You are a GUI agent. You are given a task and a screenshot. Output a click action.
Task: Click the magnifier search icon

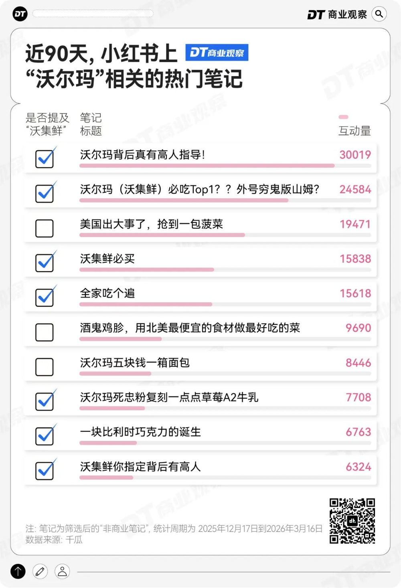pos(379,14)
